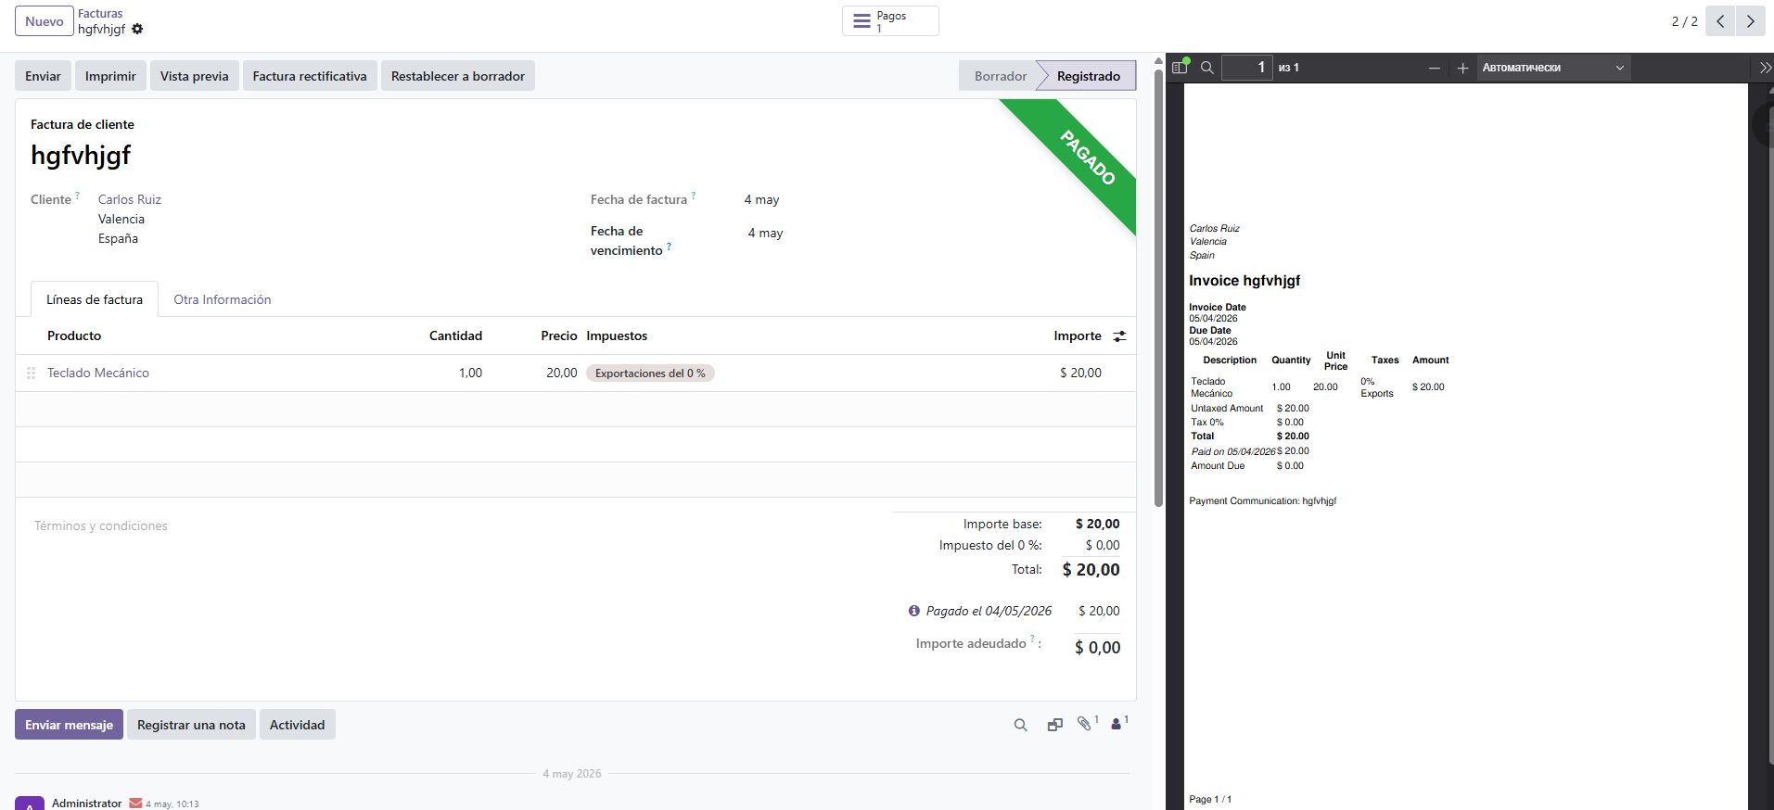The width and height of the screenshot is (1774, 810).
Task: Show the followers icon
Action: (1119, 724)
